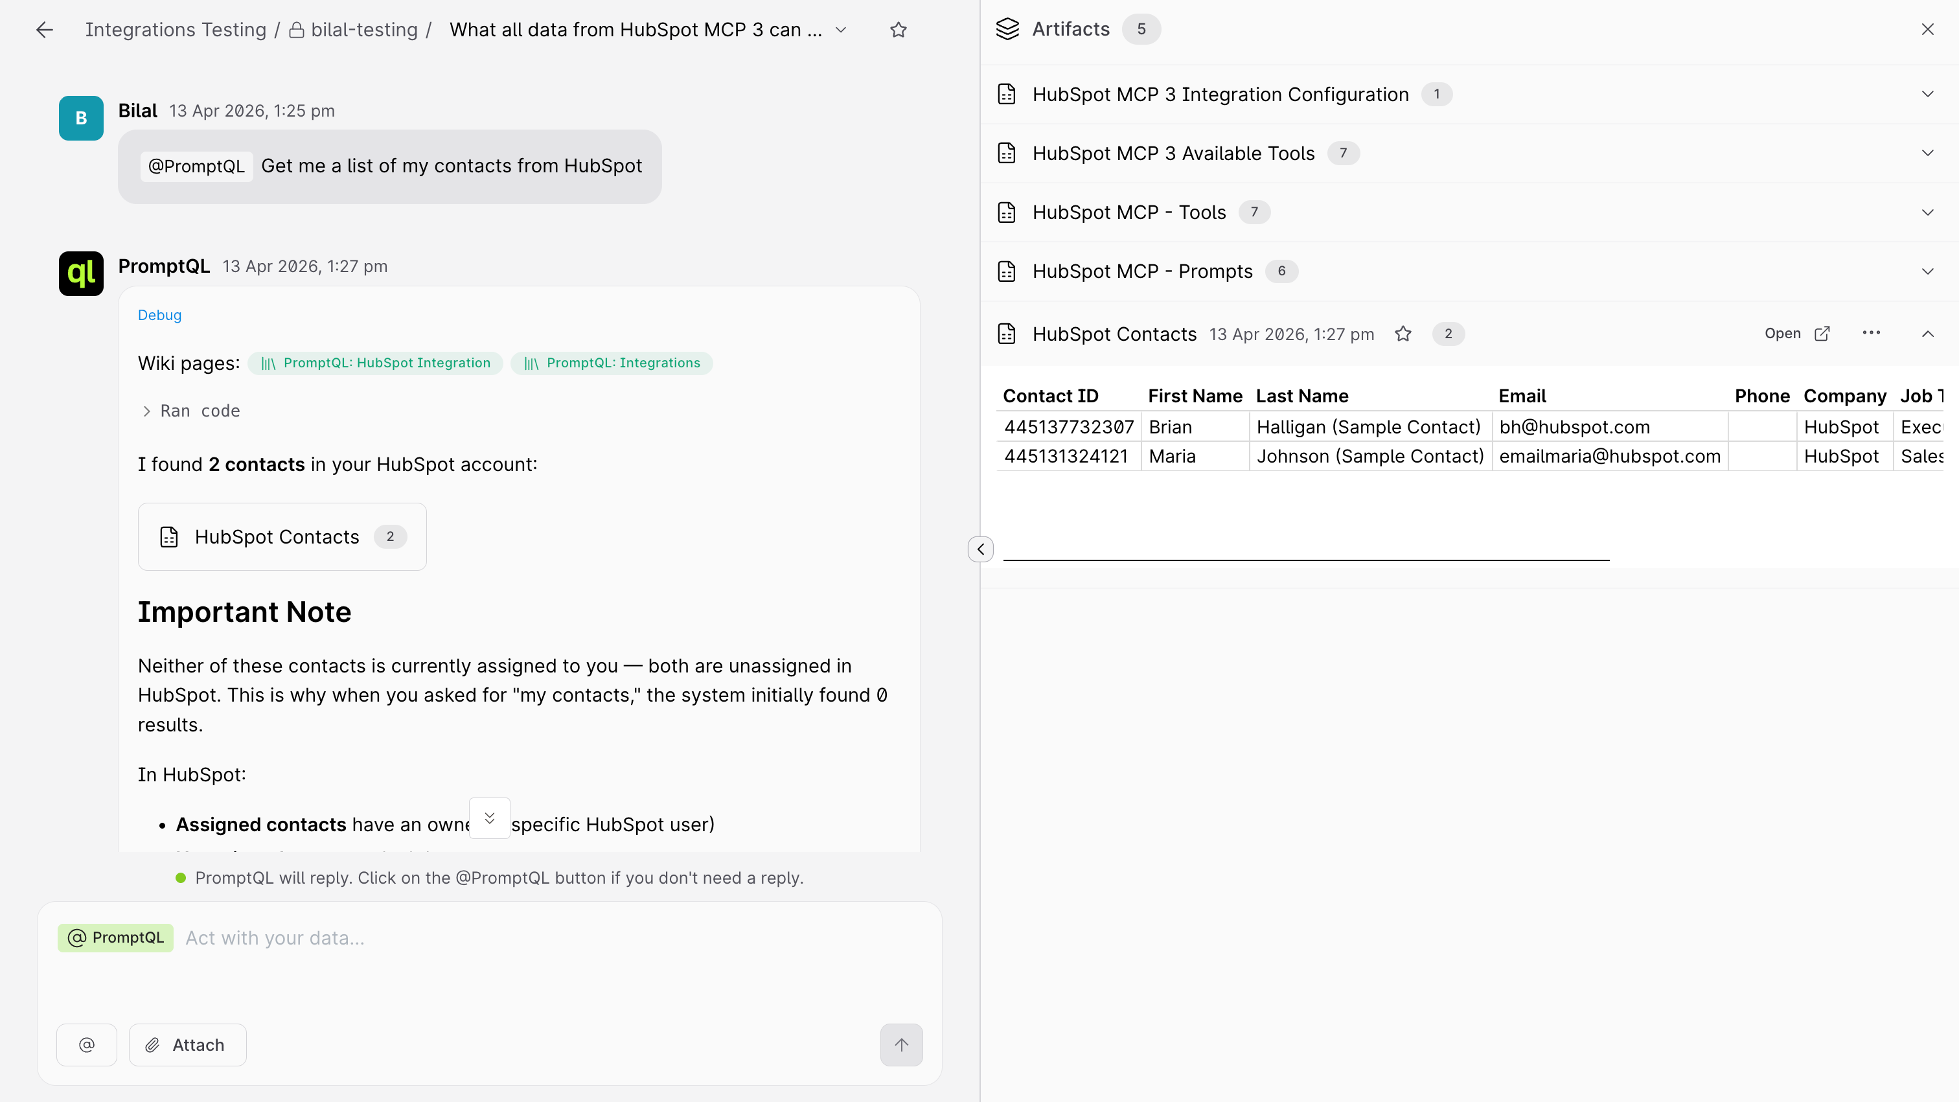Open PromptQL: Integrations wiki page

(x=612, y=363)
